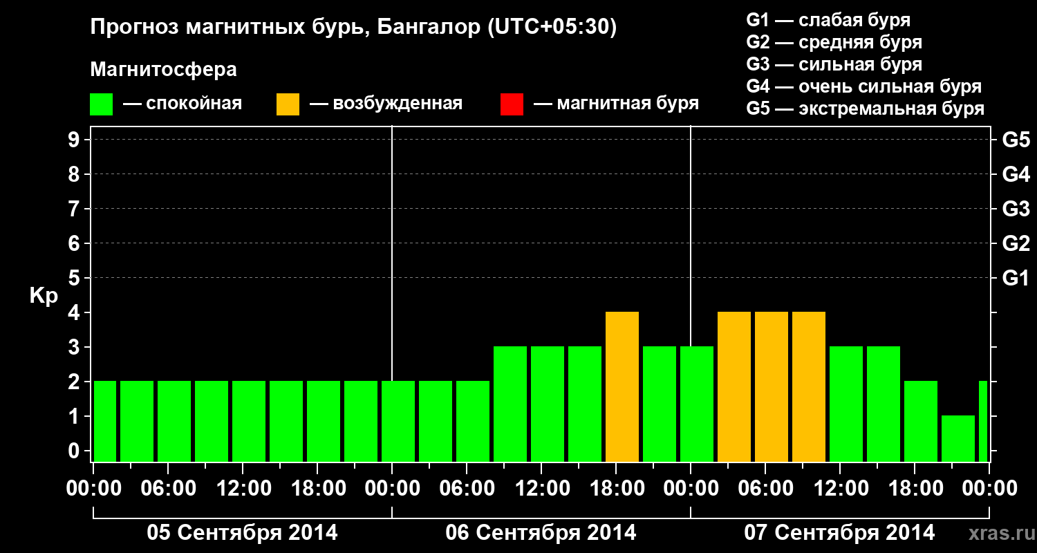
Task: Click the G1 label on the right axis
Action: tap(1016, 278)
